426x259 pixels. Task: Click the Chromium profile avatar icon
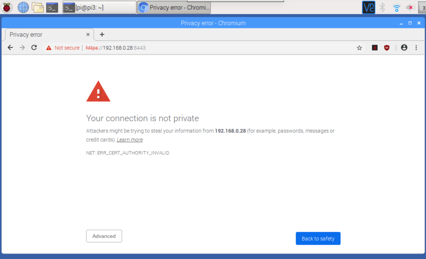[x=404, y=48]
